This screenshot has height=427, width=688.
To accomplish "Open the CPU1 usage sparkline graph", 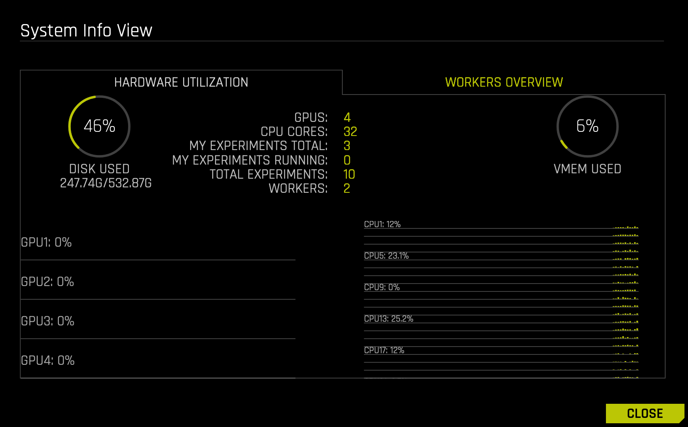I will pos(382,224).
